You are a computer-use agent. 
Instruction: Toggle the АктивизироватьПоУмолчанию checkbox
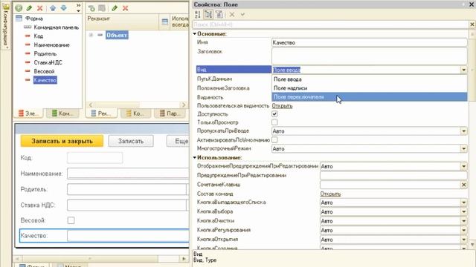tap(274, 140)
